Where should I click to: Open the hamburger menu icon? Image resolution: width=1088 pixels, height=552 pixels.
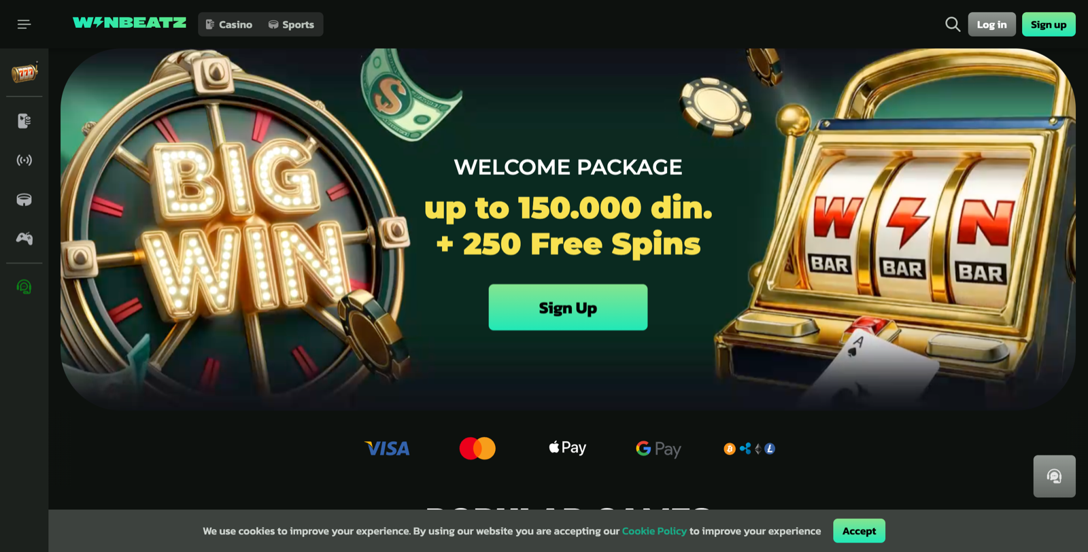tap(24, 24)
